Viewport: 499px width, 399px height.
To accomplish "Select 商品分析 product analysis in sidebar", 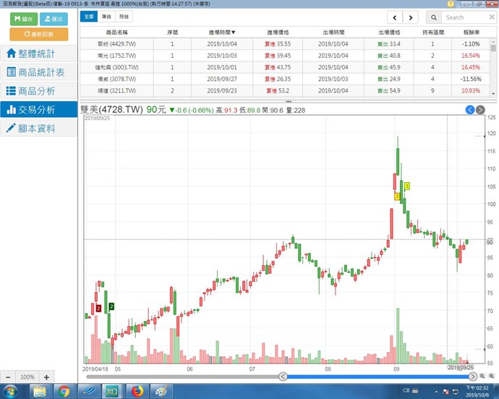I will coord(38,91).
